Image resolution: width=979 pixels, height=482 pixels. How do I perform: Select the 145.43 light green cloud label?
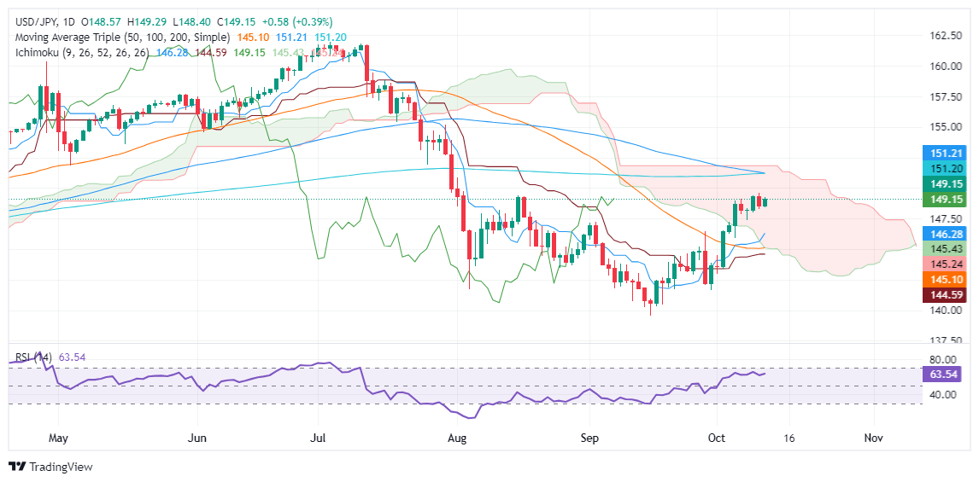944,249
